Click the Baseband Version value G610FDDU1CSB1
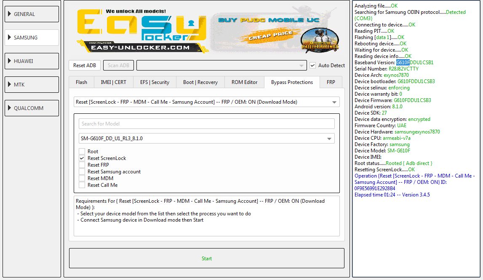483x280 pixels. (415, 63)
